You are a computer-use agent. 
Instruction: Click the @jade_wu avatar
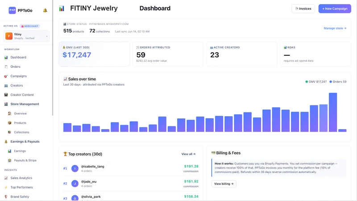point(75,184)
